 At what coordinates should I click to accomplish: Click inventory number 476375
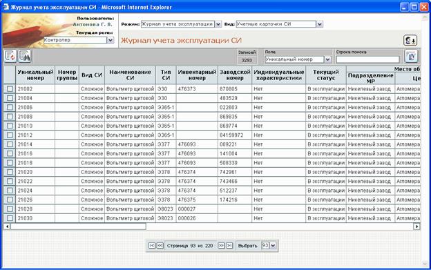[x=187, y=200]
